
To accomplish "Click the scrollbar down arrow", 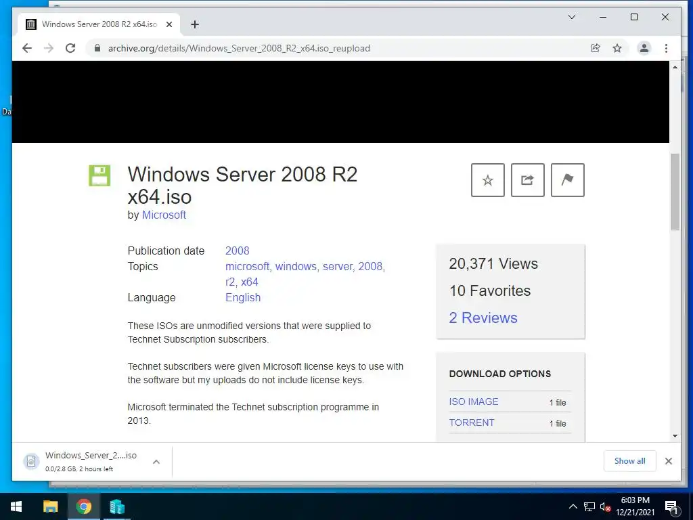I will coord(675,436).
